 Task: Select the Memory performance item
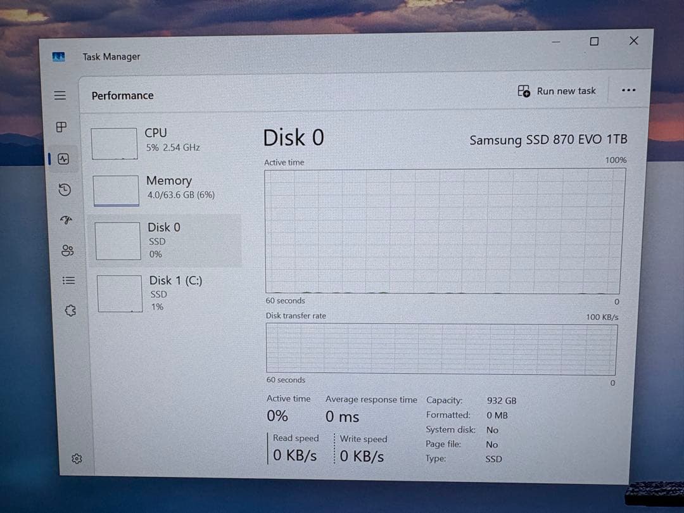tap(165, 190)
